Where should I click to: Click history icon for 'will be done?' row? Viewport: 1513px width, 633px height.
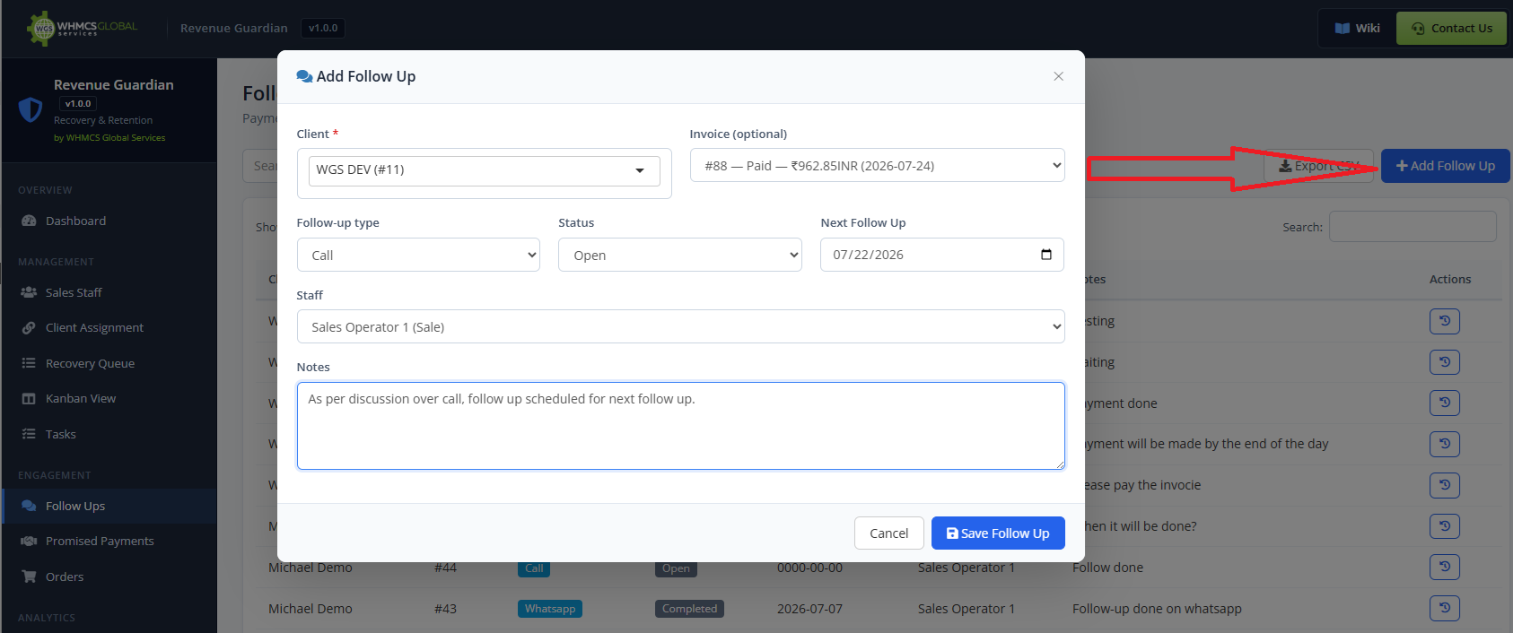tap(1445, 526)
